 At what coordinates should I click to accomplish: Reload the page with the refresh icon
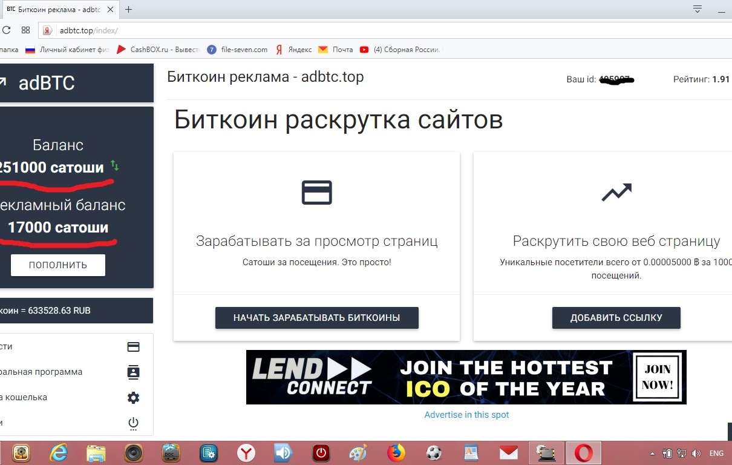[6, 30]
